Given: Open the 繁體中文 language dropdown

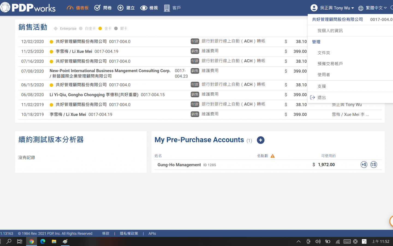Looking at the screenshot, I should pyautogui.click(x=373, y=8).
